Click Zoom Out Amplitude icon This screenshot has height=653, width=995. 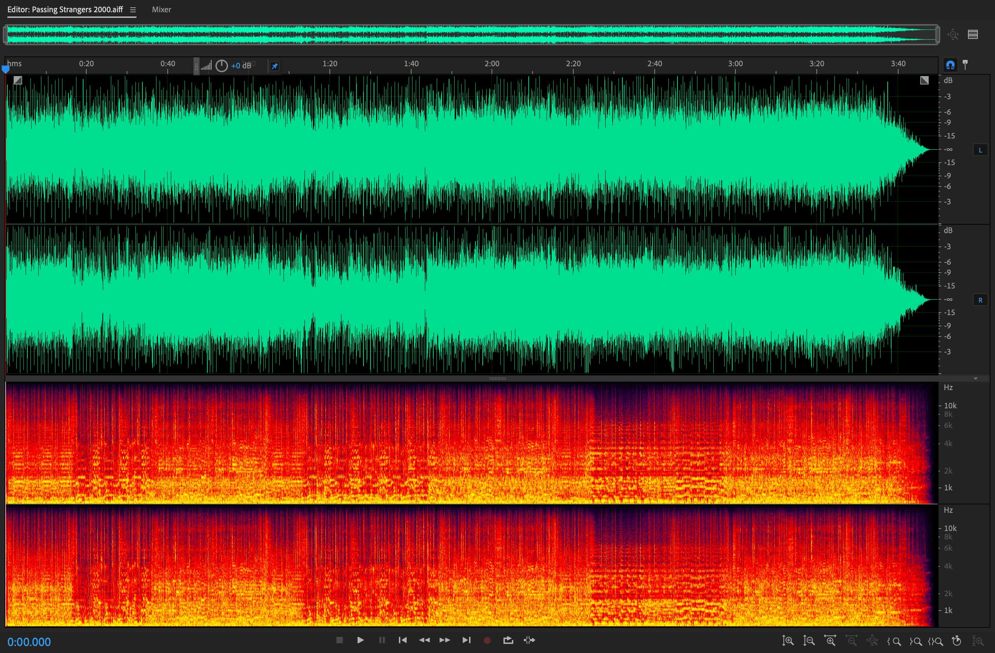pyautogui.click(x=809, y=640)
